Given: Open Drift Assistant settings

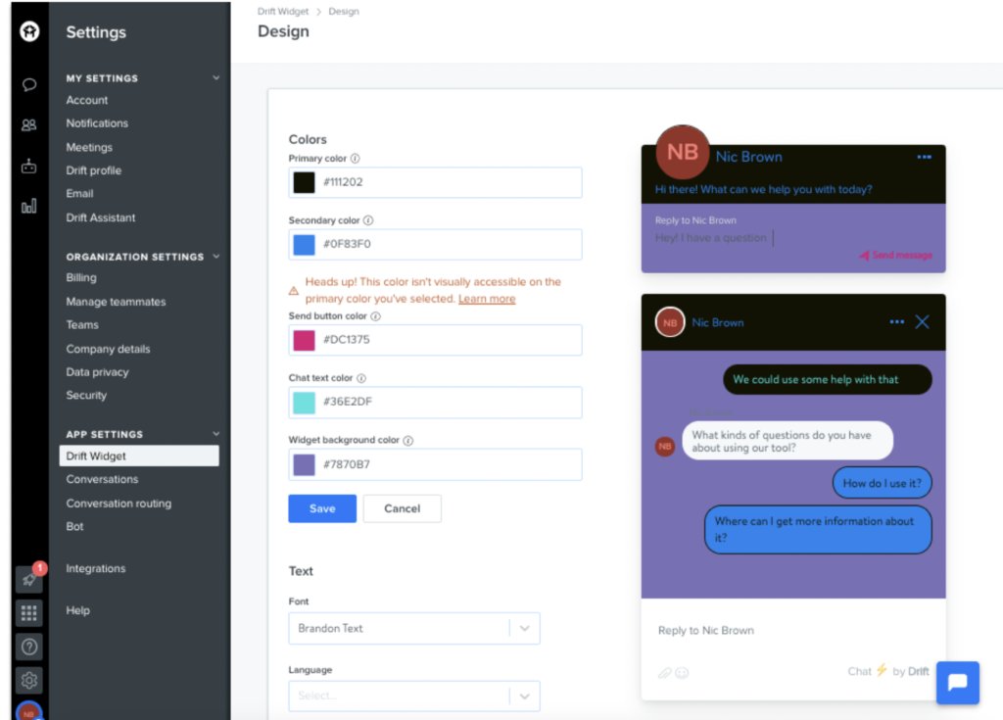Looking at the screenshot, I should (101, 217).
